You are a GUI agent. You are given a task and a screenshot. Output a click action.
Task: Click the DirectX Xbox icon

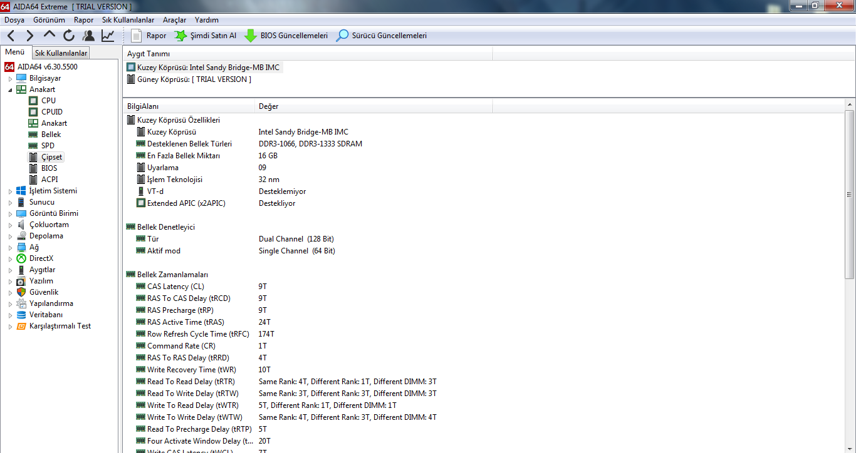[x=21, y=258]
